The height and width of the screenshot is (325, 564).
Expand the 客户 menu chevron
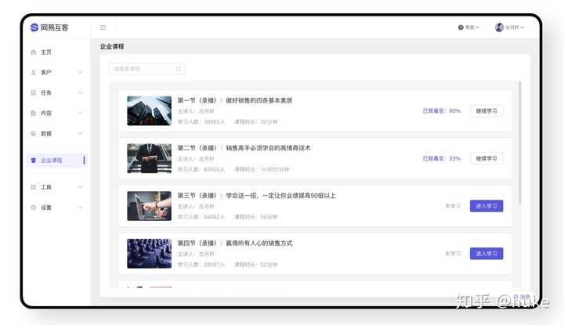[80, 72]
